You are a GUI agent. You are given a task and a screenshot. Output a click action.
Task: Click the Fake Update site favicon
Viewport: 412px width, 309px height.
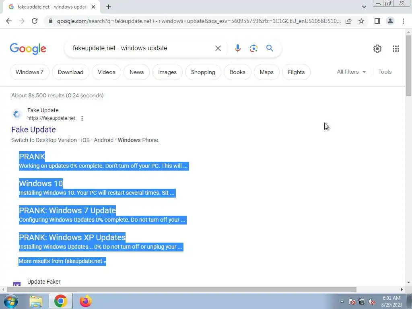coord(16,114)
